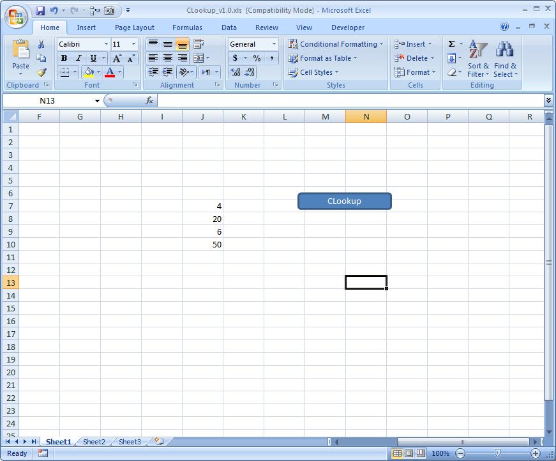The image size is (556, 461).
Task: Set Middle Align vertical alignment
Action: point(168,44)
